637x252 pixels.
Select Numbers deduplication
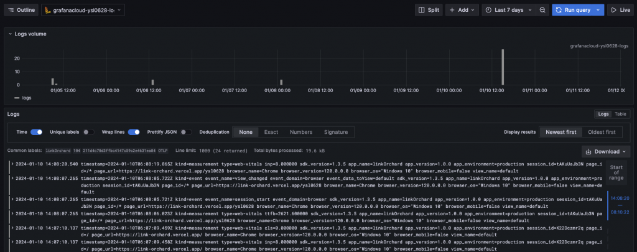click(301, 132)
